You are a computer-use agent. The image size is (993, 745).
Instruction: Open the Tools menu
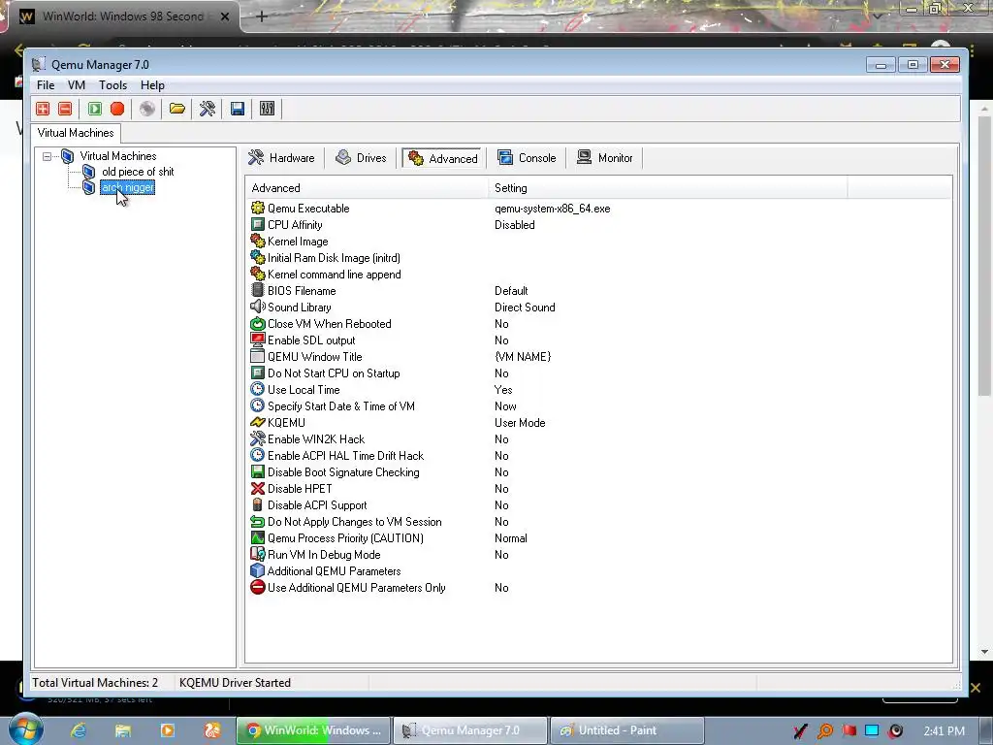click(x=112, y=85)
